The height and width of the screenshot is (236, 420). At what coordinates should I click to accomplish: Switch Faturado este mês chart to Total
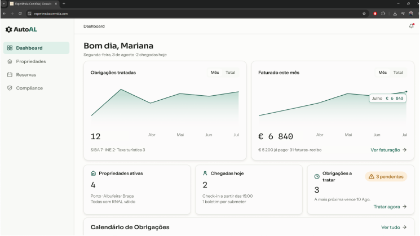tap(398, 73)
